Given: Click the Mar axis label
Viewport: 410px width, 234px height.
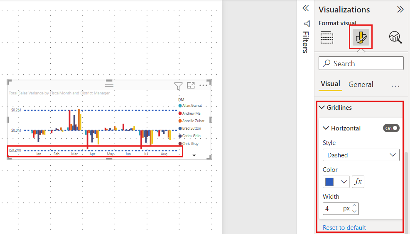Looking at the screenshot, I should pyautogui.click(x=74, y=154).
